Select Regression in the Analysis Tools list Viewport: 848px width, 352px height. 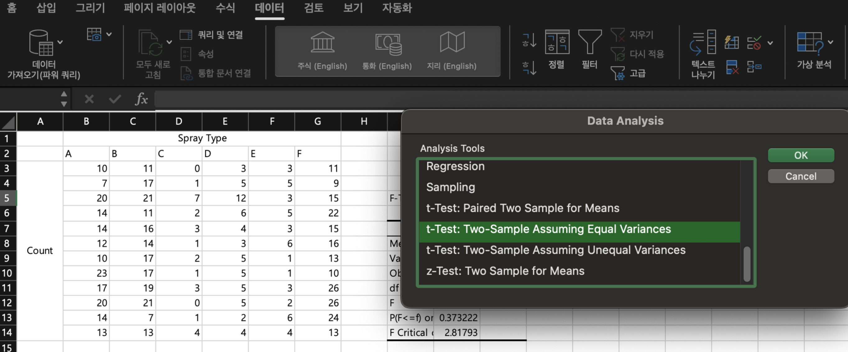455,166
